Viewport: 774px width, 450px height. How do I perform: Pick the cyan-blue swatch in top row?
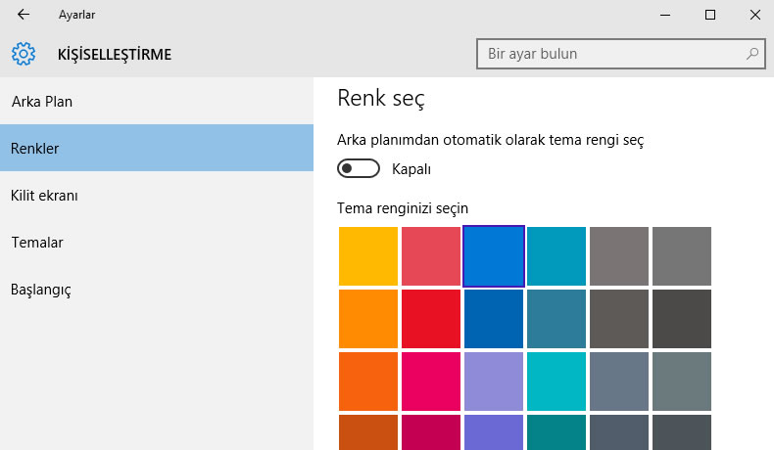pos(556,256)
